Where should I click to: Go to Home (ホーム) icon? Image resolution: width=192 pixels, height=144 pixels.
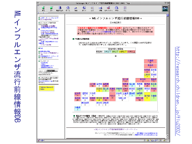[68, 9]
